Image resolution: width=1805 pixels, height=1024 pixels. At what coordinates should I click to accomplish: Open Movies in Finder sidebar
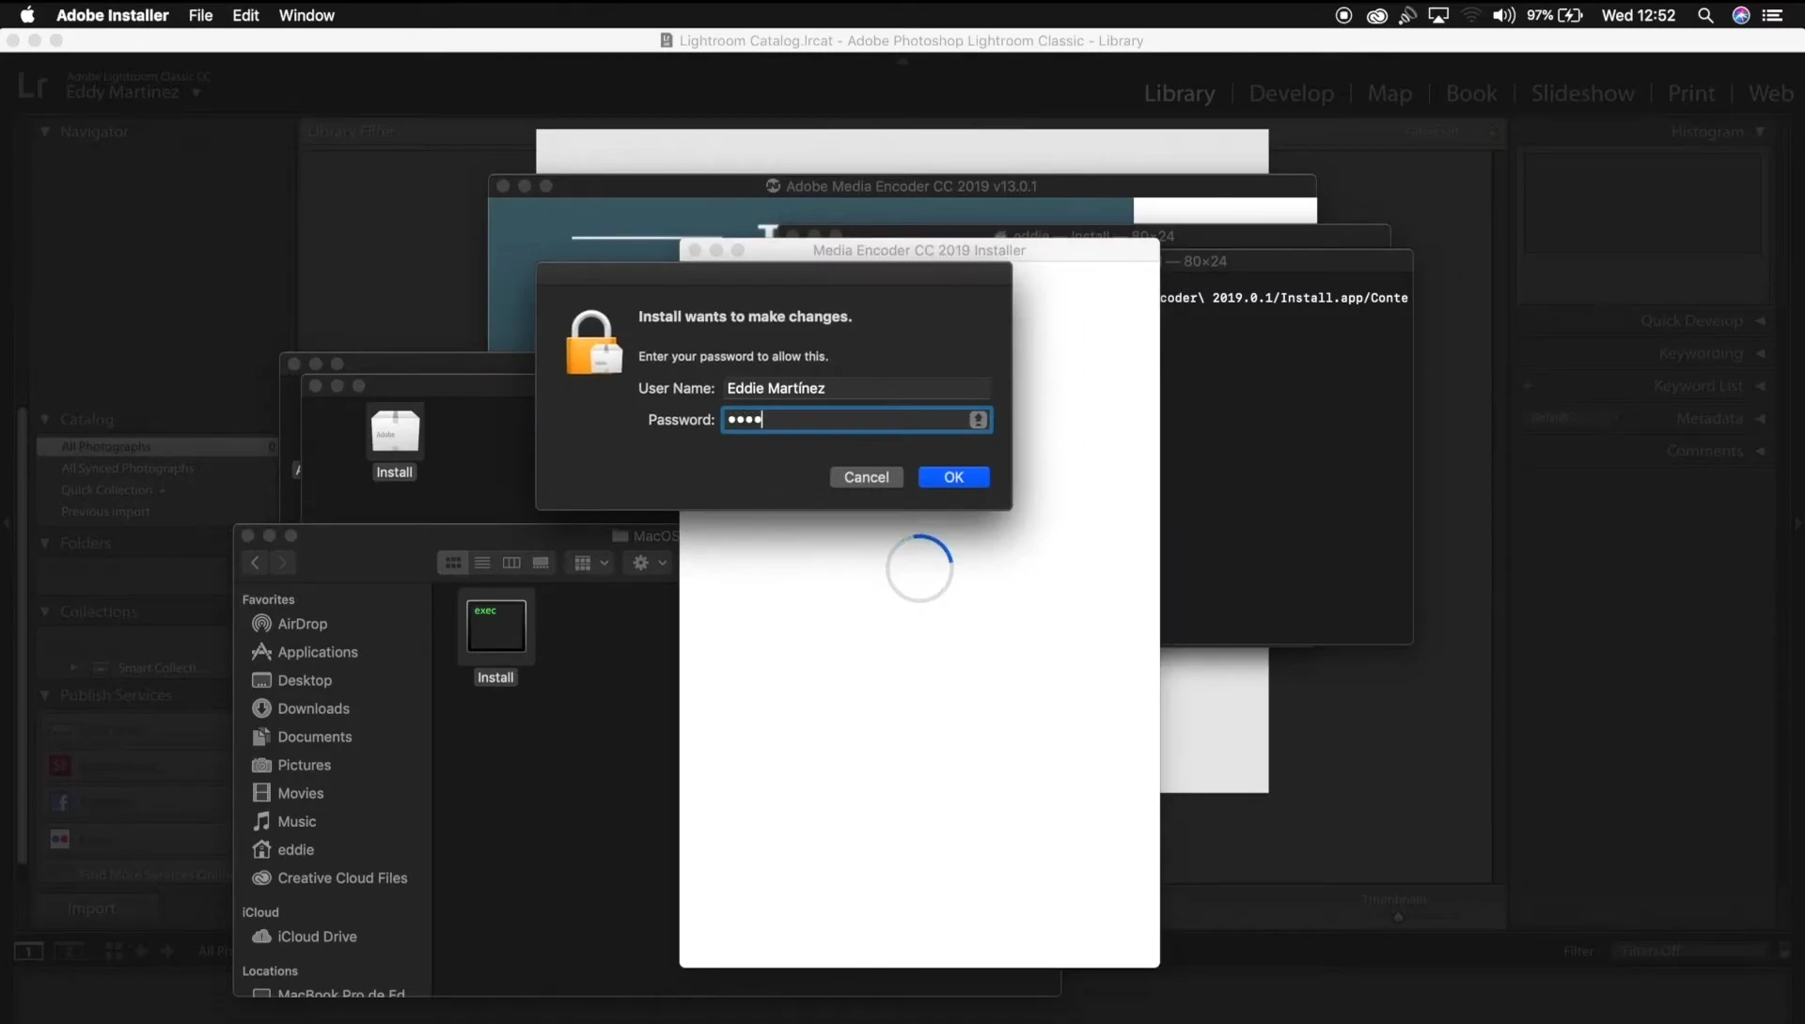tap(288, 793)
